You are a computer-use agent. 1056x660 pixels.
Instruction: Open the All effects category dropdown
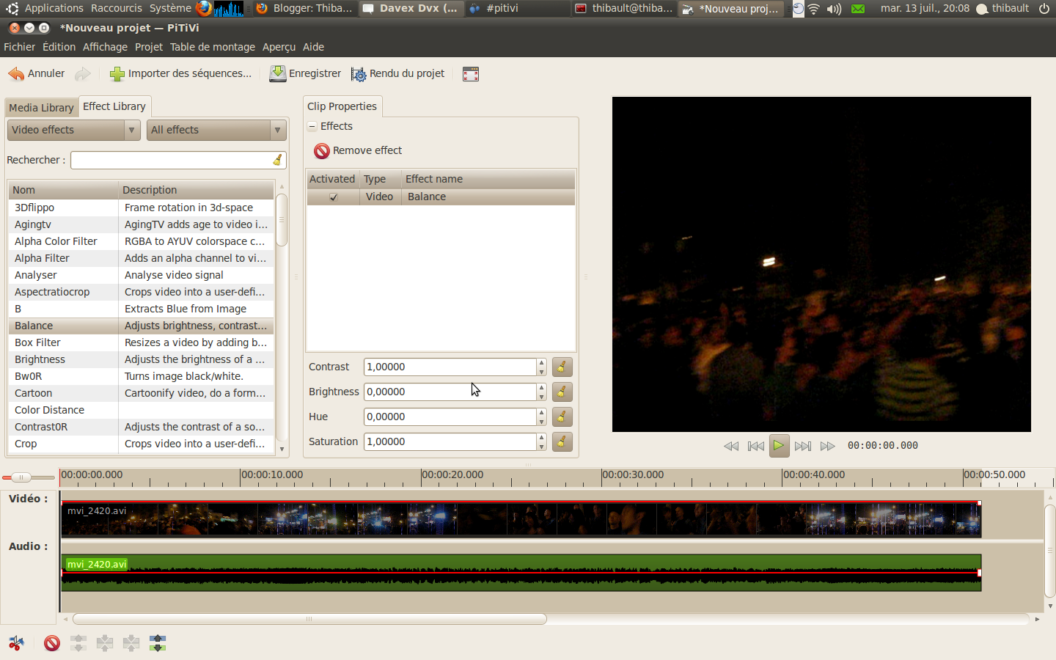click(216, 130)
